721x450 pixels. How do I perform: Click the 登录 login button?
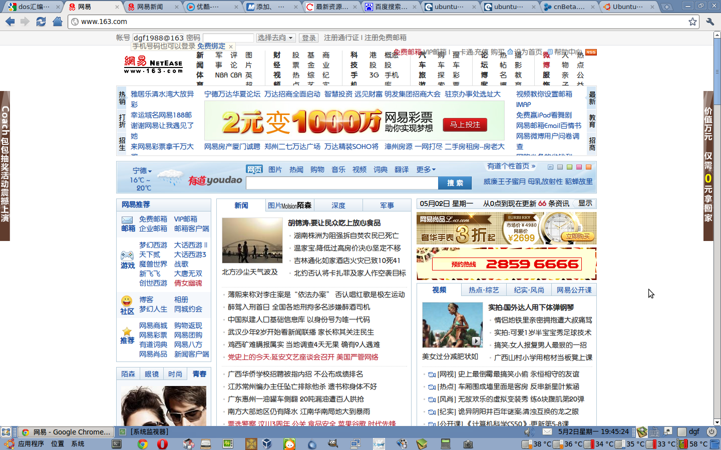point(309,38)
